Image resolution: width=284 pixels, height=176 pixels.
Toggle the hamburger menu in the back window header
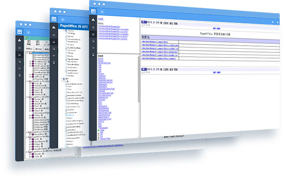point(28,32)
